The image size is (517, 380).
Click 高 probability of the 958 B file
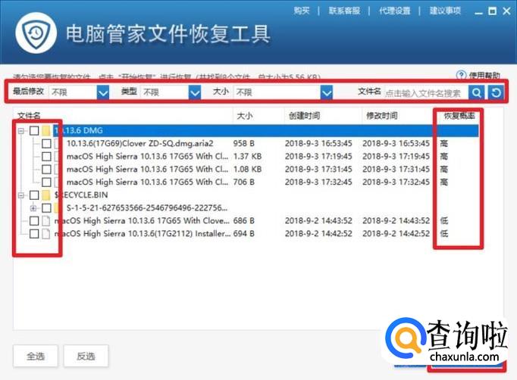[x=444, y=144]
